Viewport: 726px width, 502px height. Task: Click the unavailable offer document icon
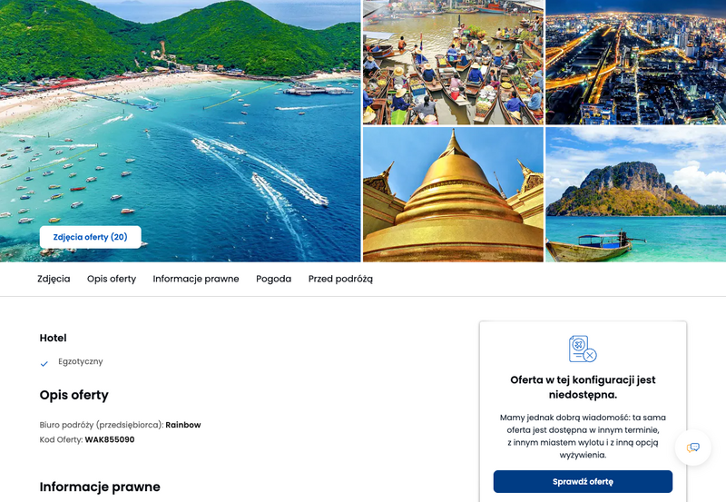pyautogui.click(x=583, y=349)
